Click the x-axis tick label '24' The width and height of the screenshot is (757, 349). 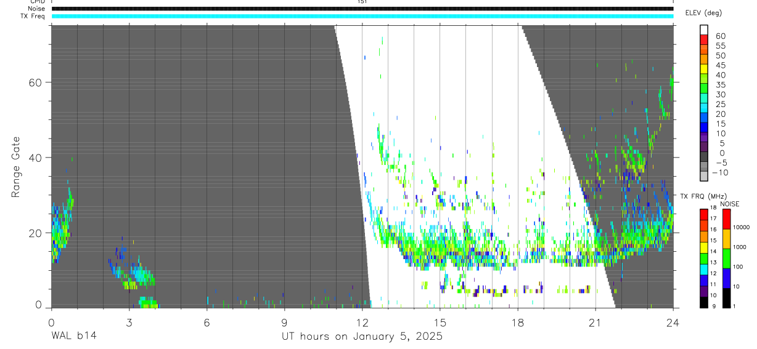673,322
